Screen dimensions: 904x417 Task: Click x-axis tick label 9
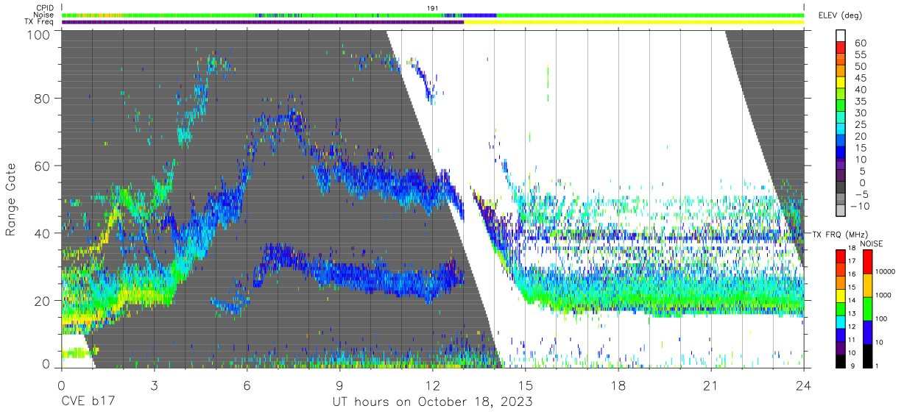pos(339,385)
